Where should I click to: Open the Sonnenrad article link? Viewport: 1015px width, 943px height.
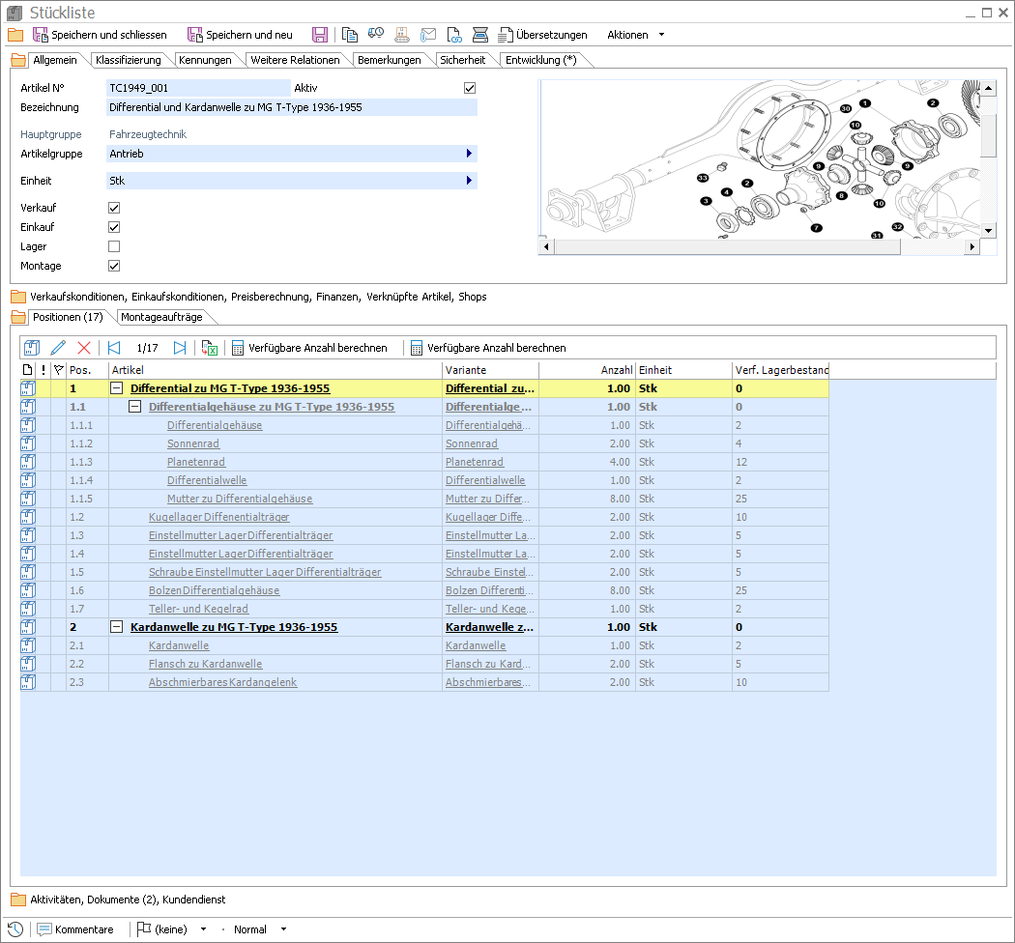(193, 443)
